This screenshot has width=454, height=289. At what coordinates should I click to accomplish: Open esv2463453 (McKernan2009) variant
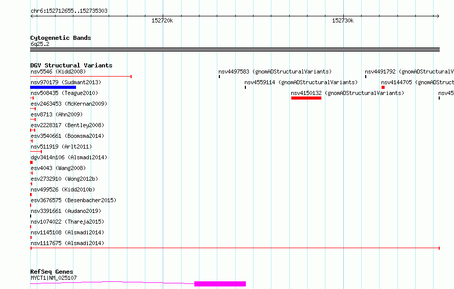(x=69, y=104)
